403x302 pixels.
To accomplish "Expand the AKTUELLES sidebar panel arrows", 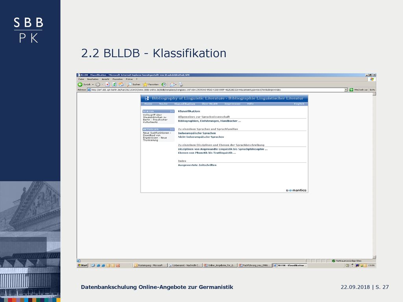I will click(x=172, y=129).
